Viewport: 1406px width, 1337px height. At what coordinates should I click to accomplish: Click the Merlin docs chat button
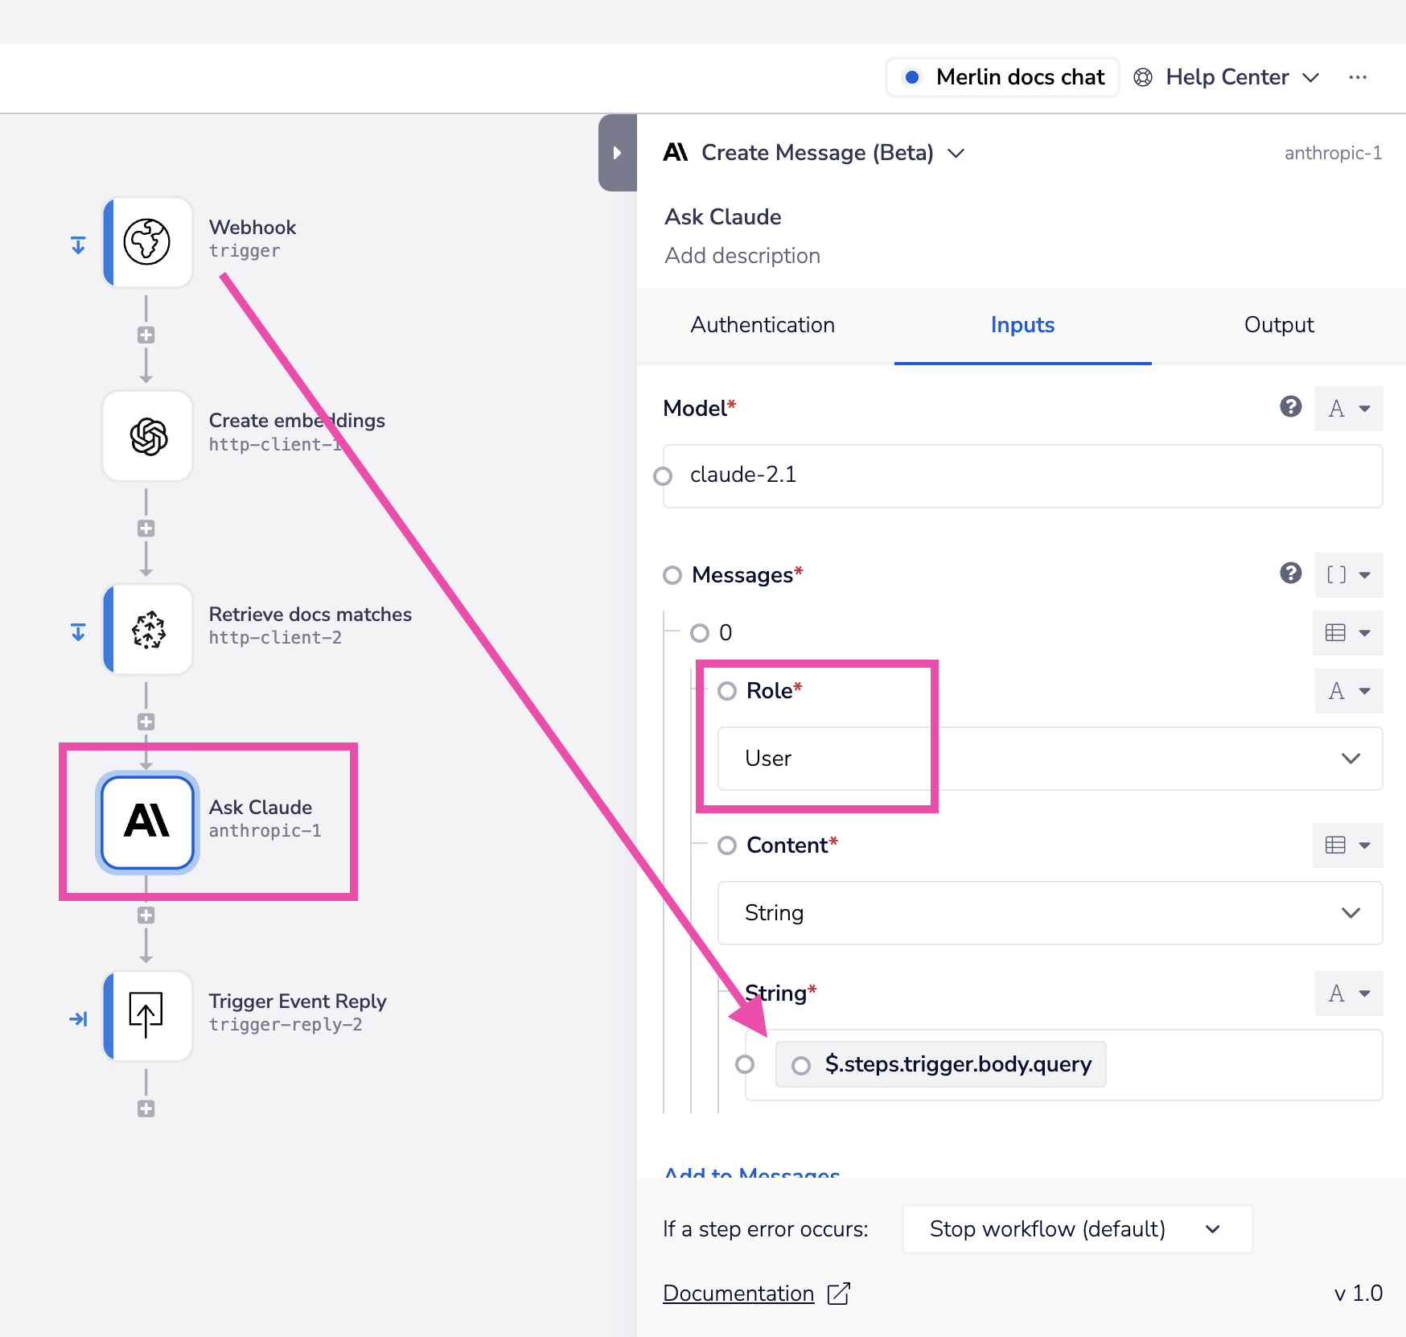pos(1002,77)
